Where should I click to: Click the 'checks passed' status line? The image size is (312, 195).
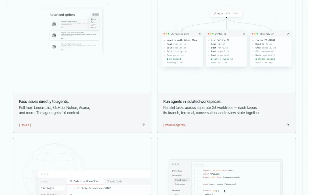pyautogui.click(x=265, y=59)
